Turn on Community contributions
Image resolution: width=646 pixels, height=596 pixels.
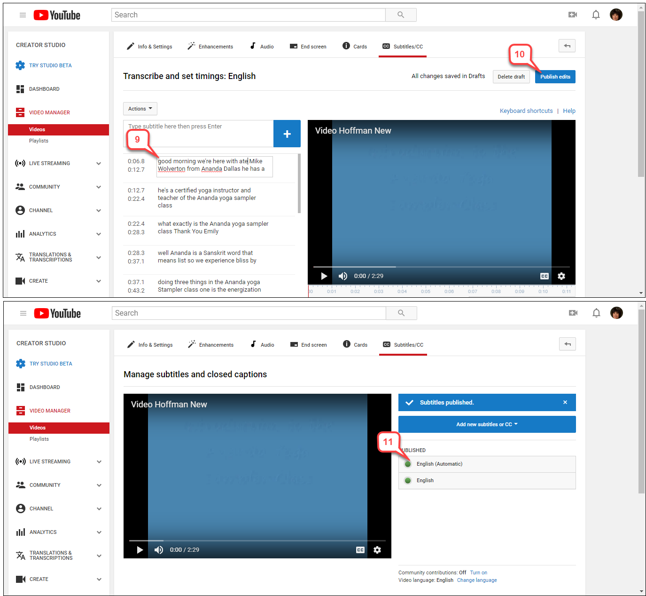coord(478,572)
